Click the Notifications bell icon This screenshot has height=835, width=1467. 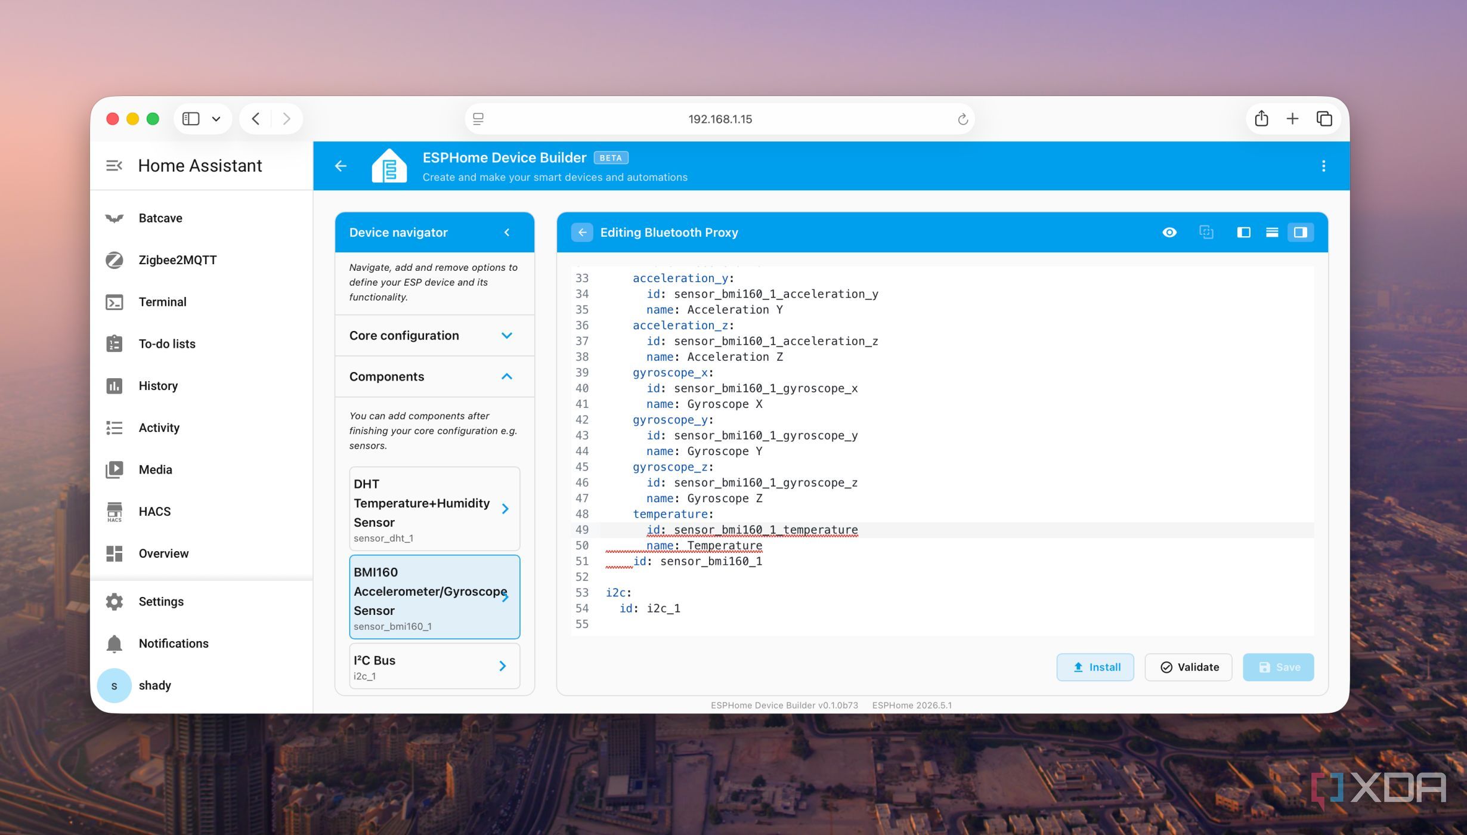[114, 644]
